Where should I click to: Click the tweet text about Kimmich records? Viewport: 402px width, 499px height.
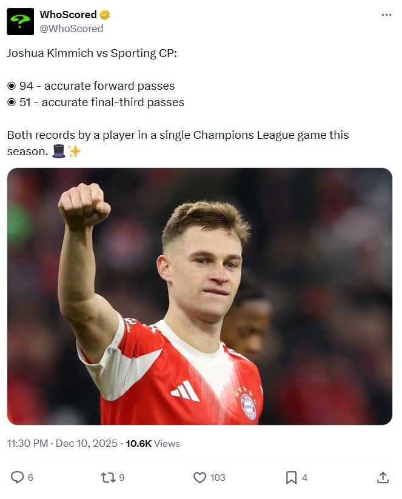tap(178, 135)
